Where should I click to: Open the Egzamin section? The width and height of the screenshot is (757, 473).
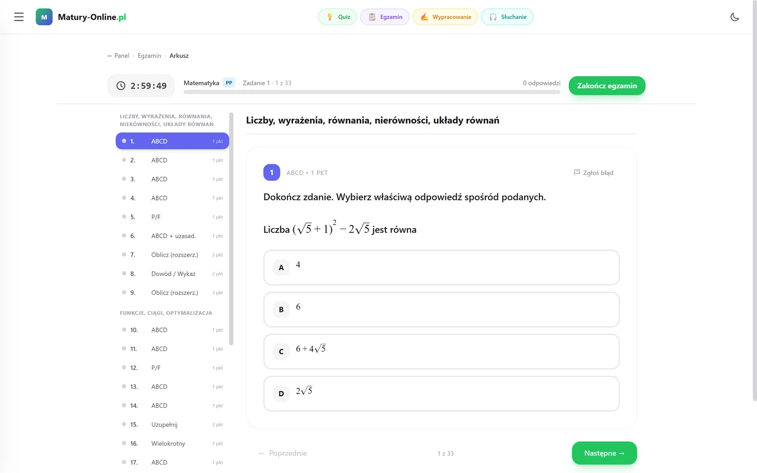(385, 17)
